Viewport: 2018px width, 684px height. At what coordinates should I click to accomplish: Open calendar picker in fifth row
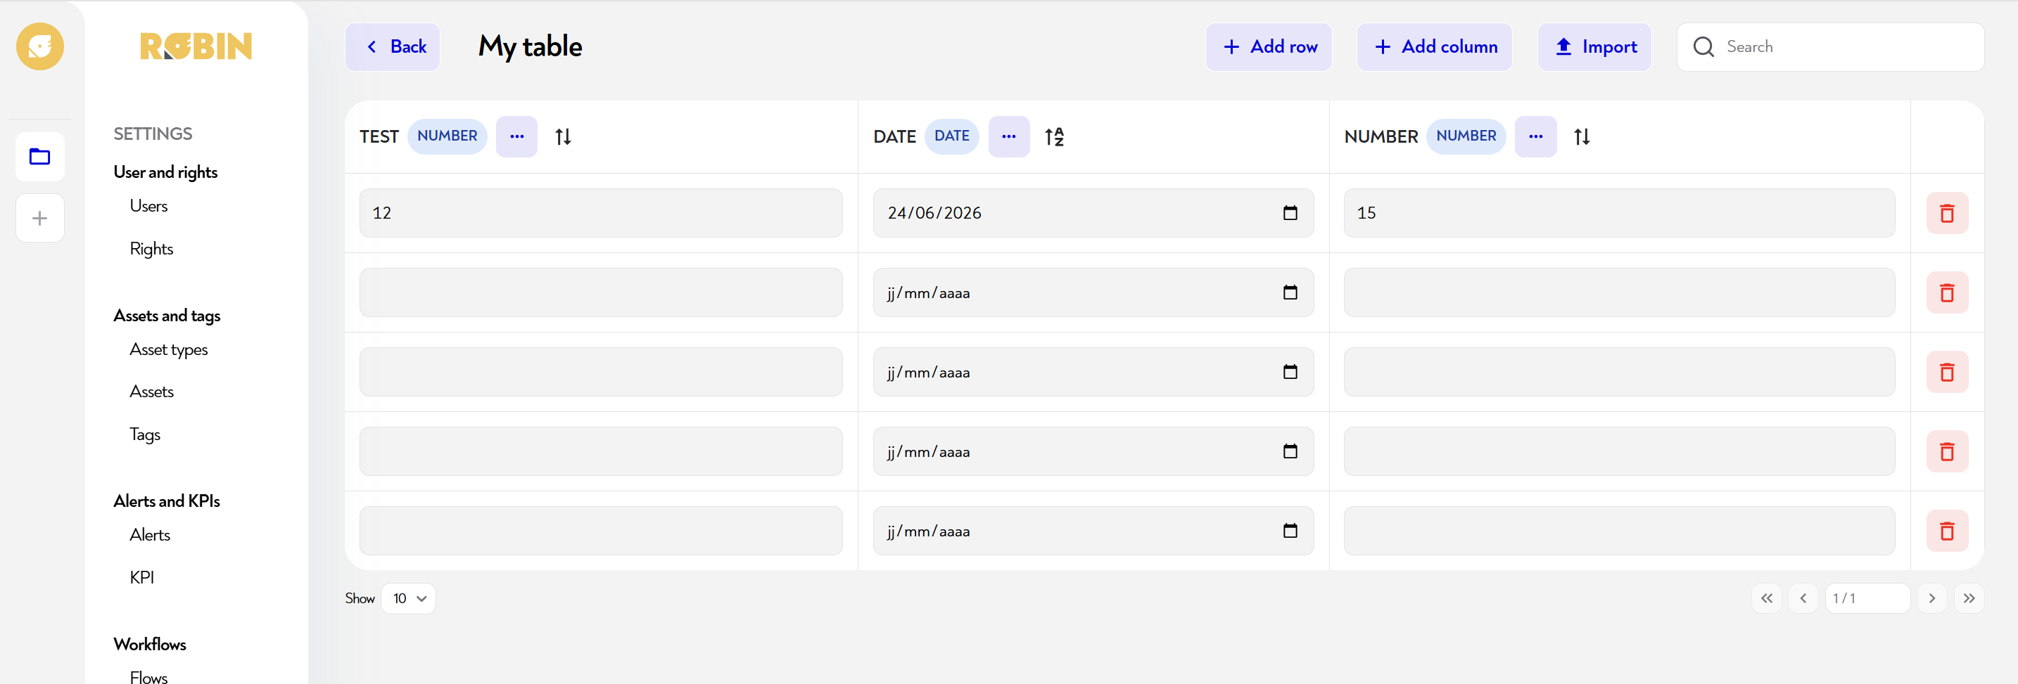tap(1290, 531)
